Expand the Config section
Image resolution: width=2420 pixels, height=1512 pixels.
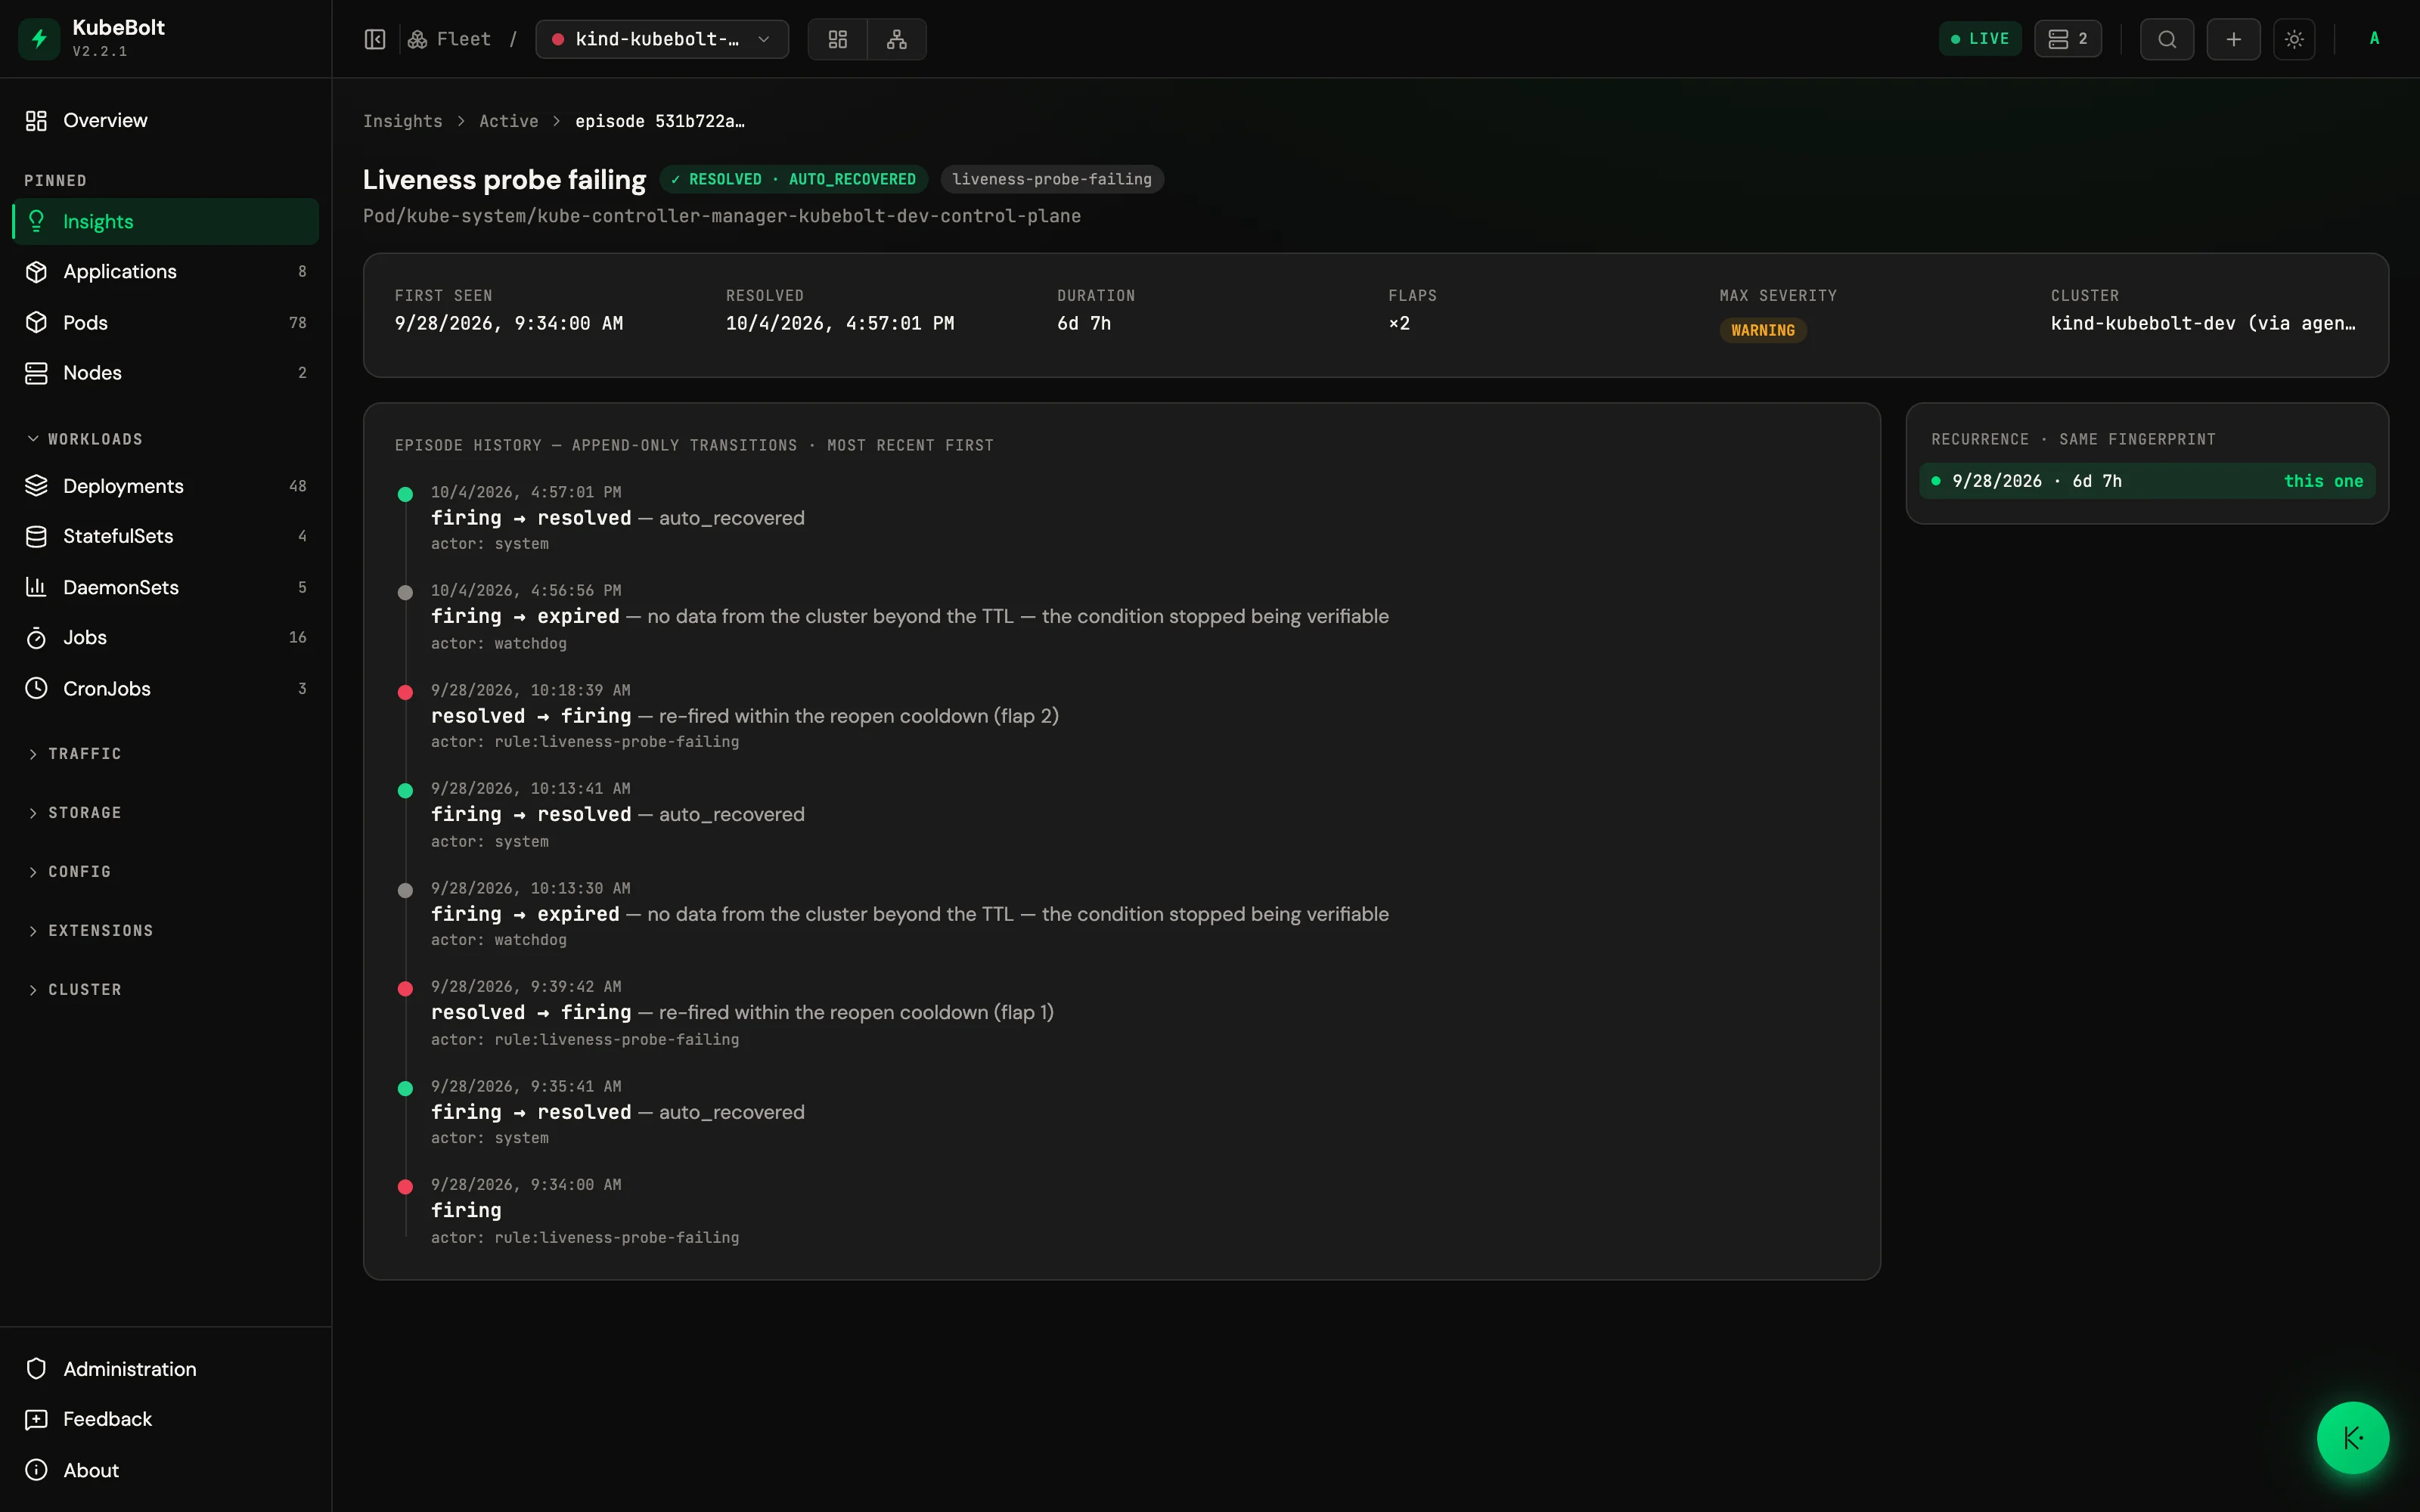tap(70, 872)
